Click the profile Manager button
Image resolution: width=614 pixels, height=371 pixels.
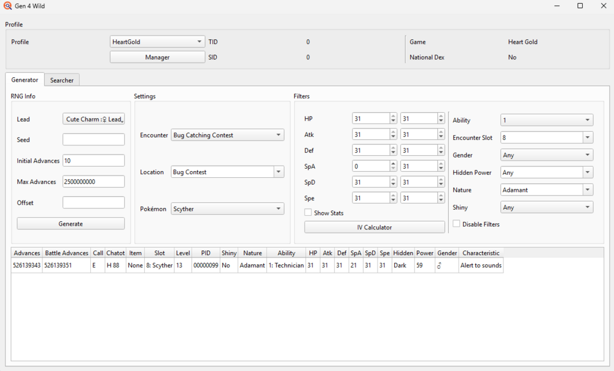(157, 57)
